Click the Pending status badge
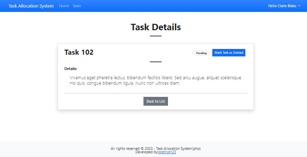 pos(201,53)
